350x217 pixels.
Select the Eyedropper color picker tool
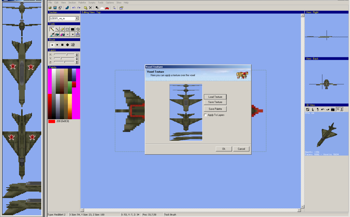(x=52, y=34)
